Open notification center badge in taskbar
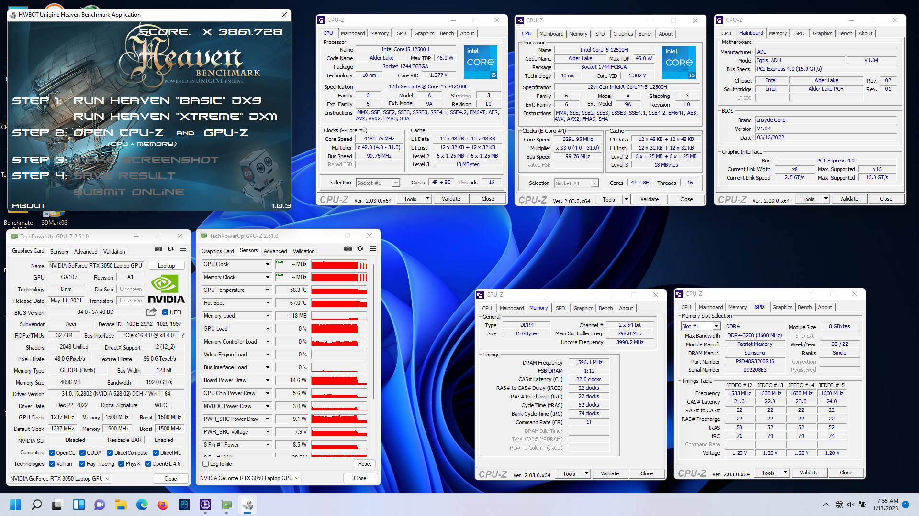The height and width of the screenshot is (516, 919). (906, 505)
